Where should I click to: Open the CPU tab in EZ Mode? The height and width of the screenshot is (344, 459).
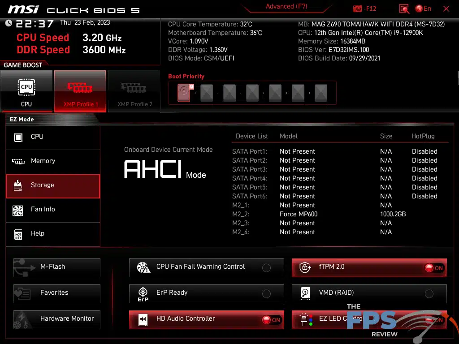click(x=53, y=137)
